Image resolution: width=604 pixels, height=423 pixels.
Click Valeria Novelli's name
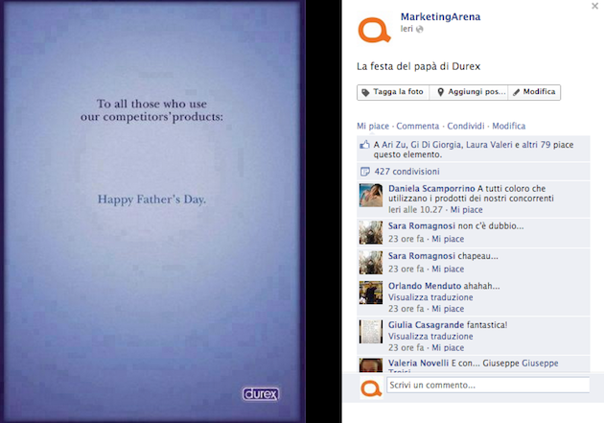418,364
